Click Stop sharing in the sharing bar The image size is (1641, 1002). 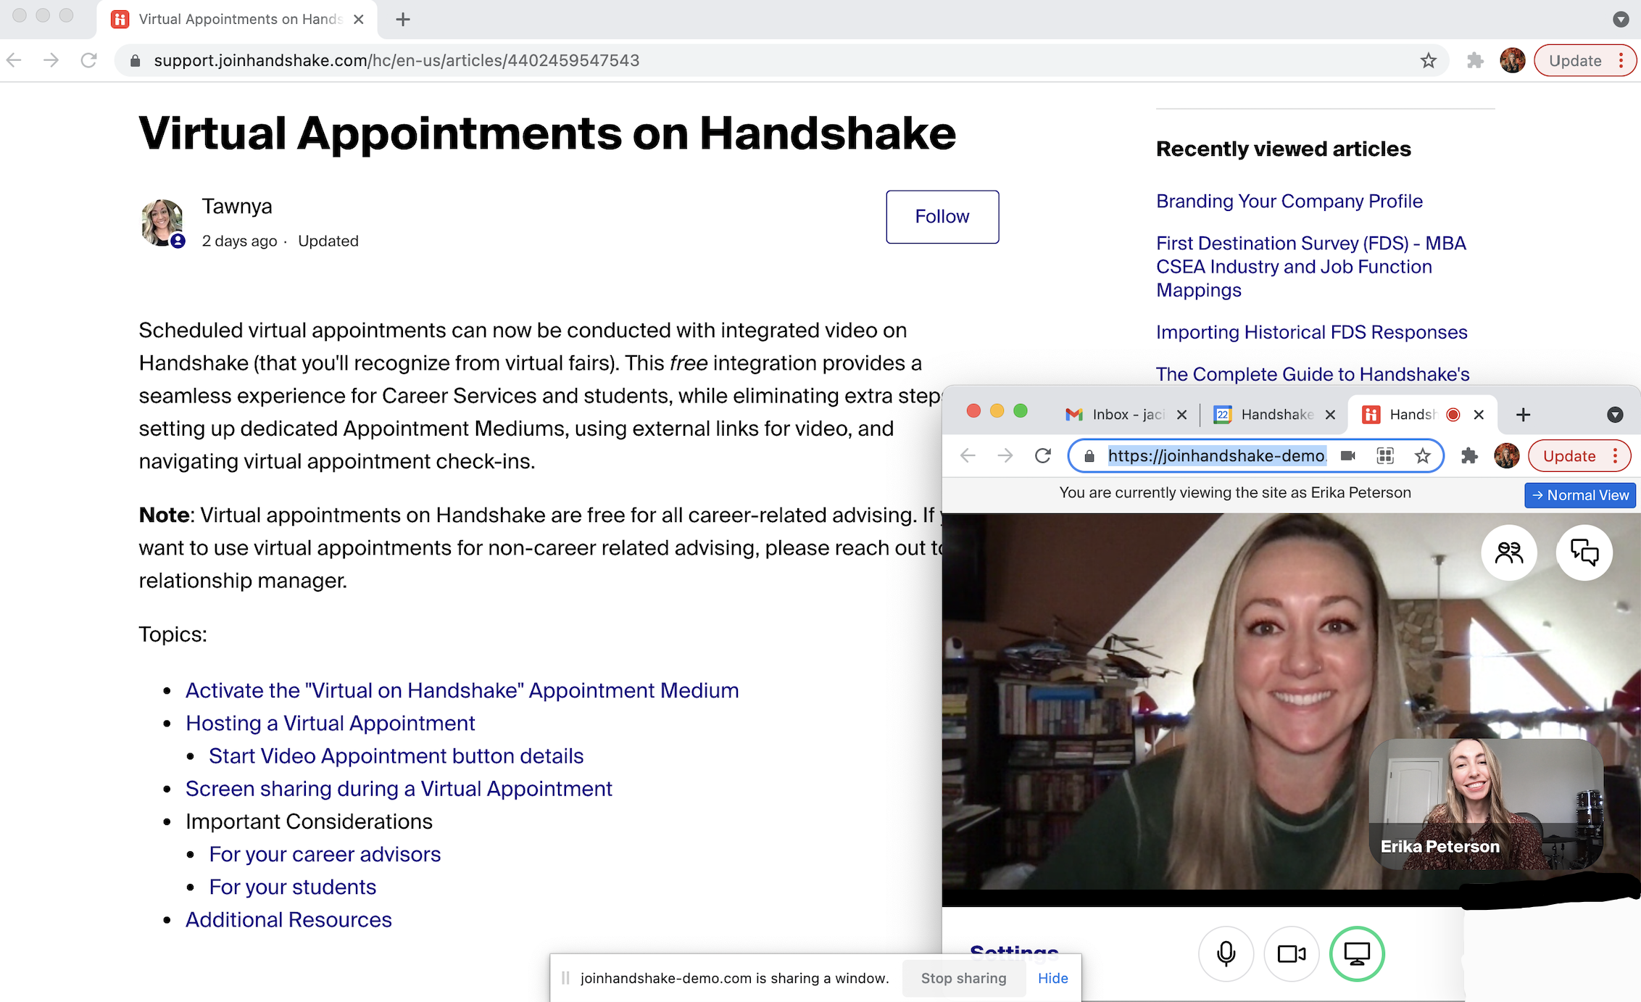tap(963, 978)
